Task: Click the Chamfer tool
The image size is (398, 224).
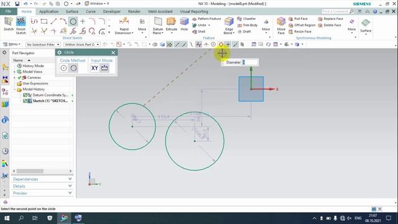Action: (x=246, y=19)
